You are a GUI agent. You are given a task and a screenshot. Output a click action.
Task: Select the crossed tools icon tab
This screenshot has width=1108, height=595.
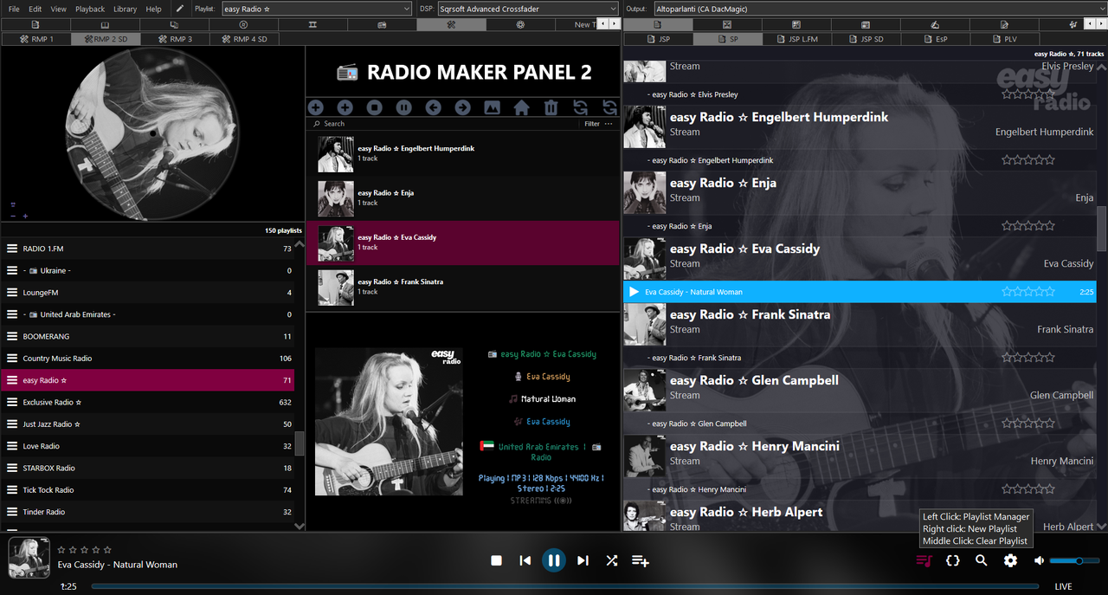(x=450, y=24)
